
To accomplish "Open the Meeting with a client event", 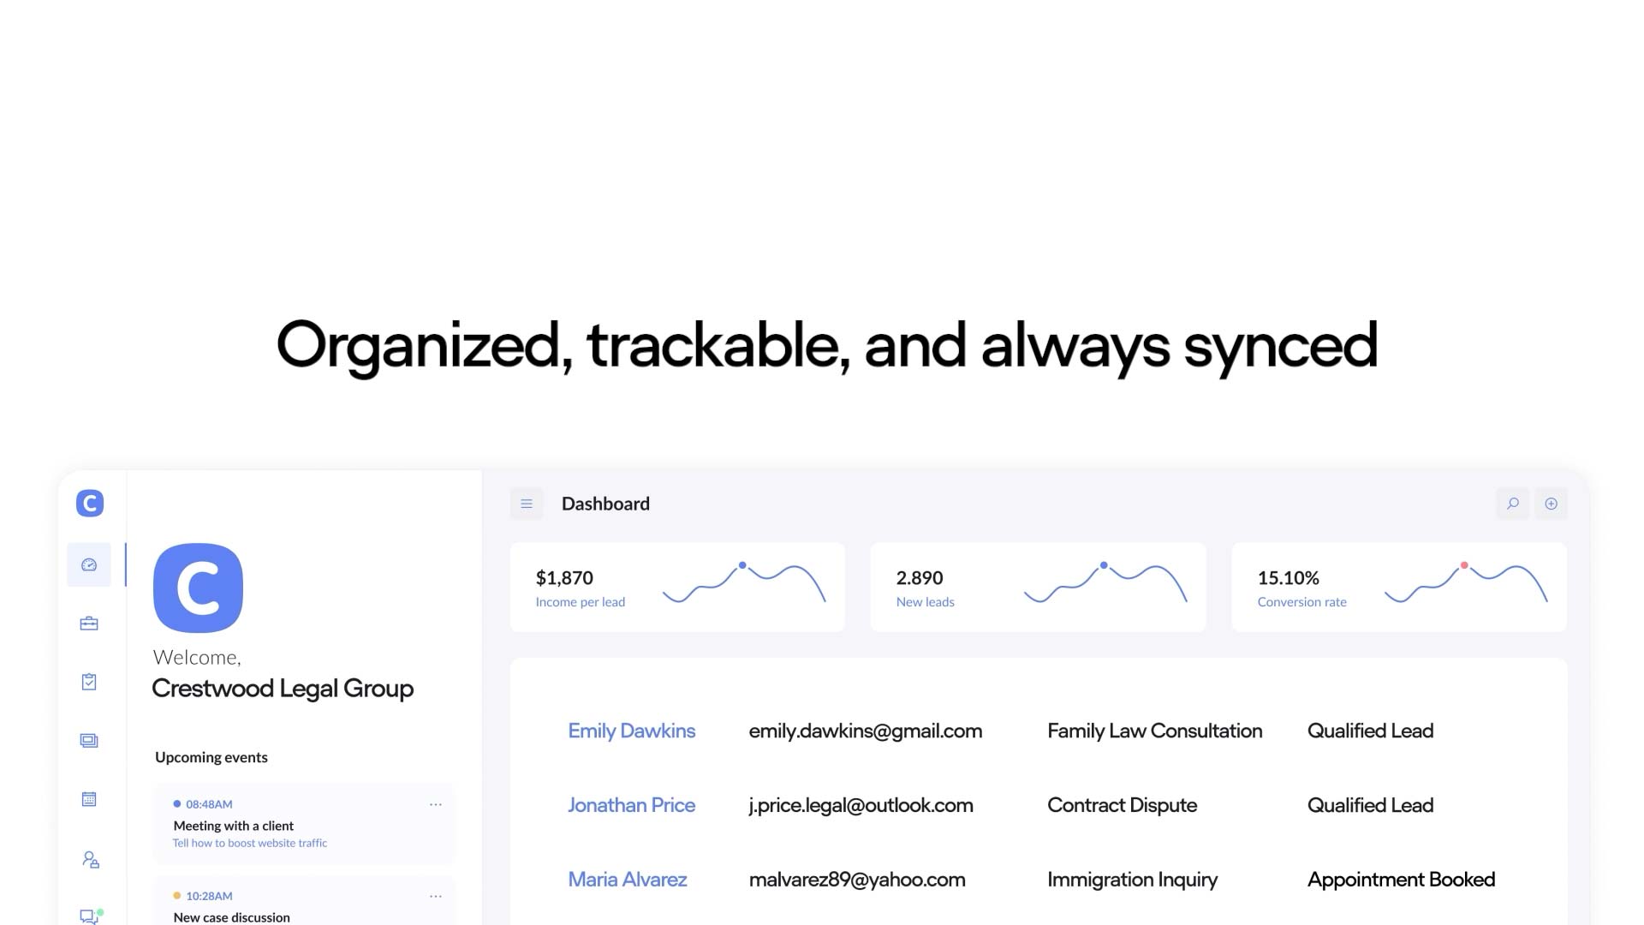I will coord(304,824).
